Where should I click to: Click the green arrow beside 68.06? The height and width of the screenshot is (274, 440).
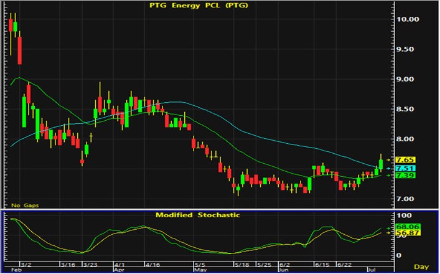(388, 229)
